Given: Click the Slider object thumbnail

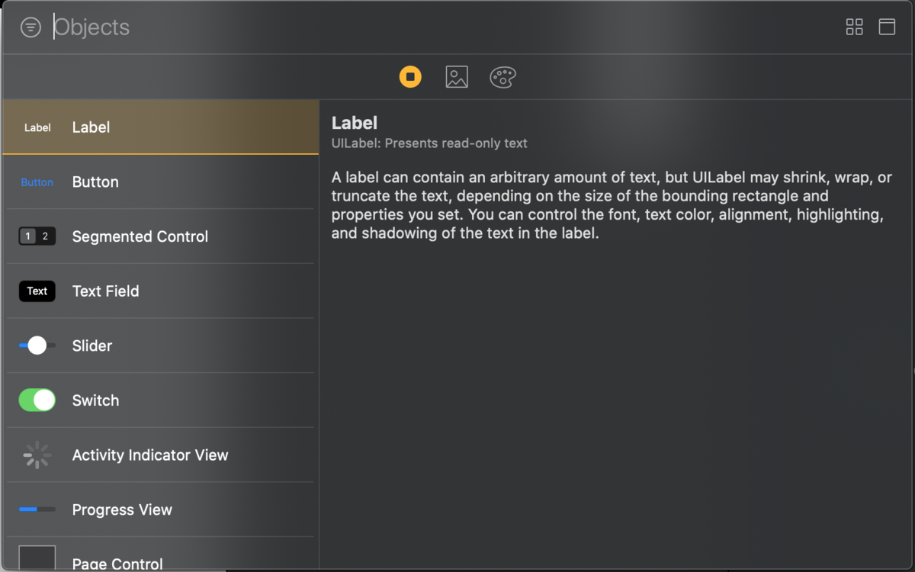Looking at the screenshot, I should [37, 345].
